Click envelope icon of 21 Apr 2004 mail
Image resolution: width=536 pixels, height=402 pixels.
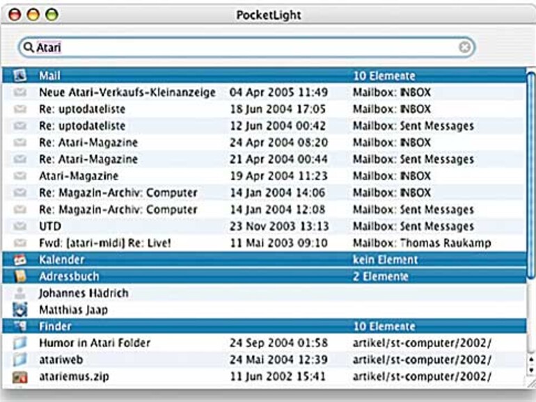click(19, 159)
